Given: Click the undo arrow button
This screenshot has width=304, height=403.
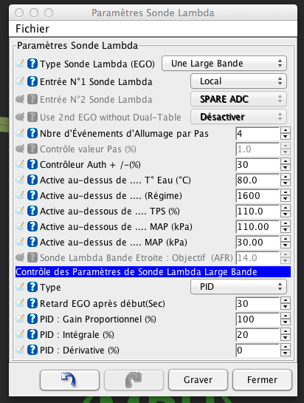Looking at the screenshot, I should coord(69,379).
